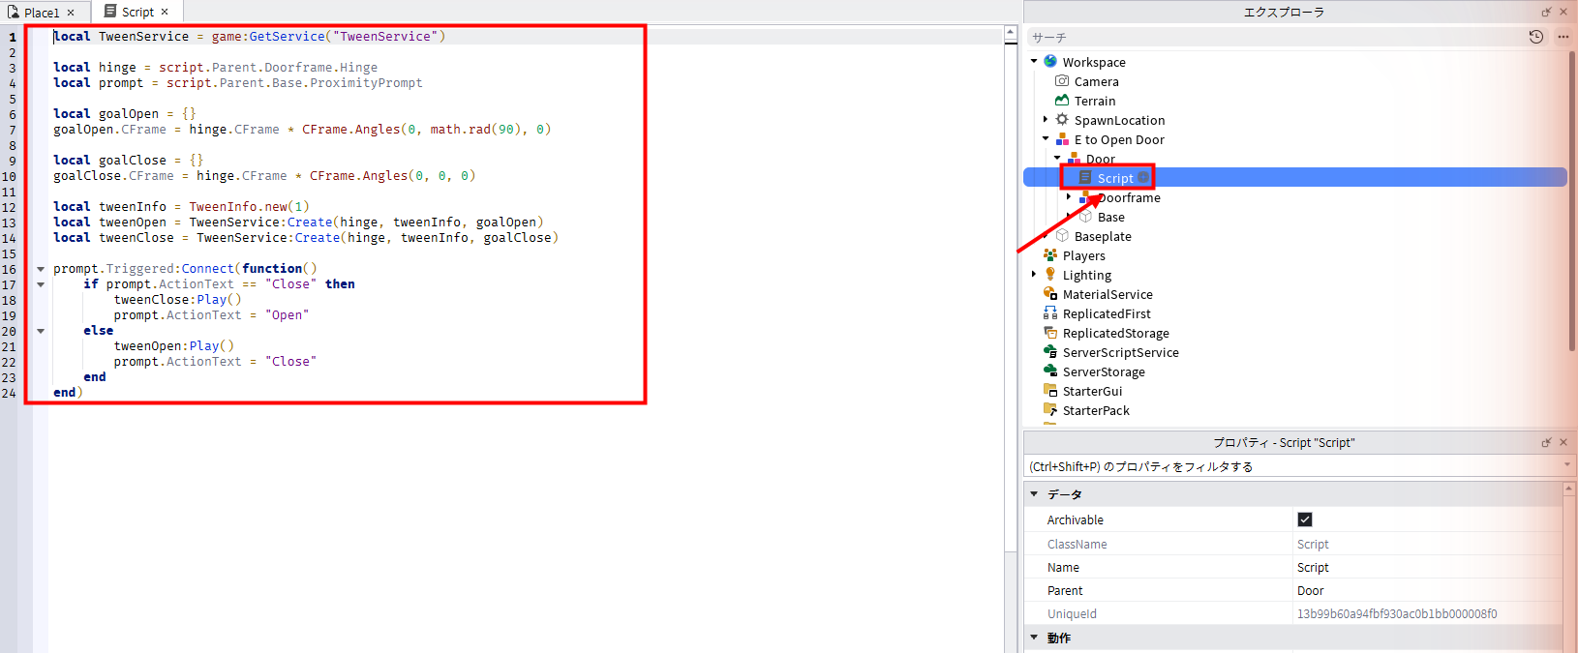Collapse the 動作 properties section
This screenshot has width=1578, height=653.
pyautogui.click(x=1034, y=638)
